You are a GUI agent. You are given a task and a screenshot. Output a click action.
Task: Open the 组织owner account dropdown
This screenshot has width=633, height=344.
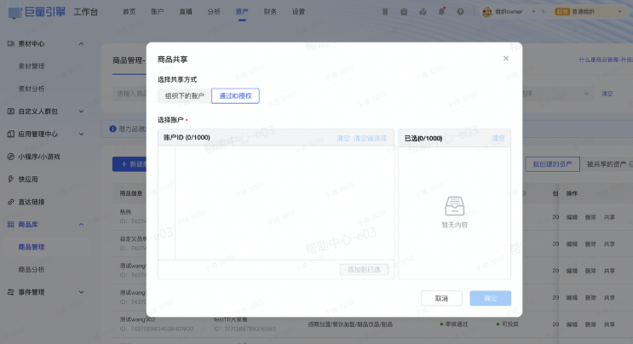click(533, 12)
